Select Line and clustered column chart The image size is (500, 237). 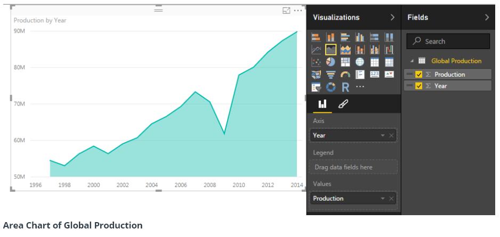pyautogui.click(x=375, y=50)
